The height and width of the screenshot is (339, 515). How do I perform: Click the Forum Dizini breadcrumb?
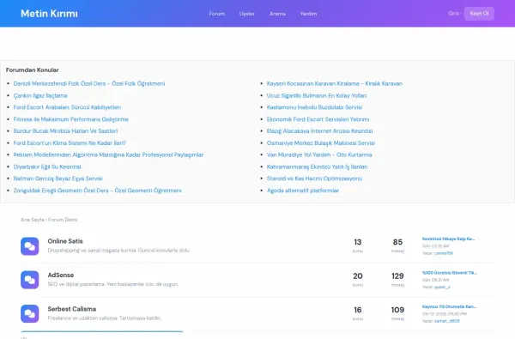pyautogui.click(x=63, y=220)
